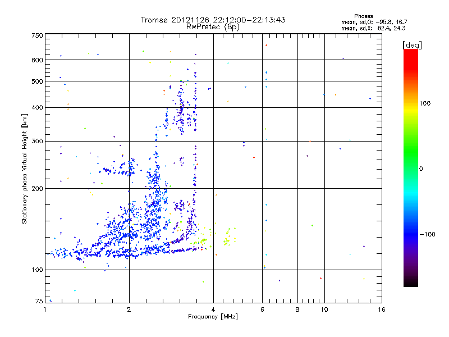
Task: Click the 'Phases' header text
Action: click(x=363, y=16)
